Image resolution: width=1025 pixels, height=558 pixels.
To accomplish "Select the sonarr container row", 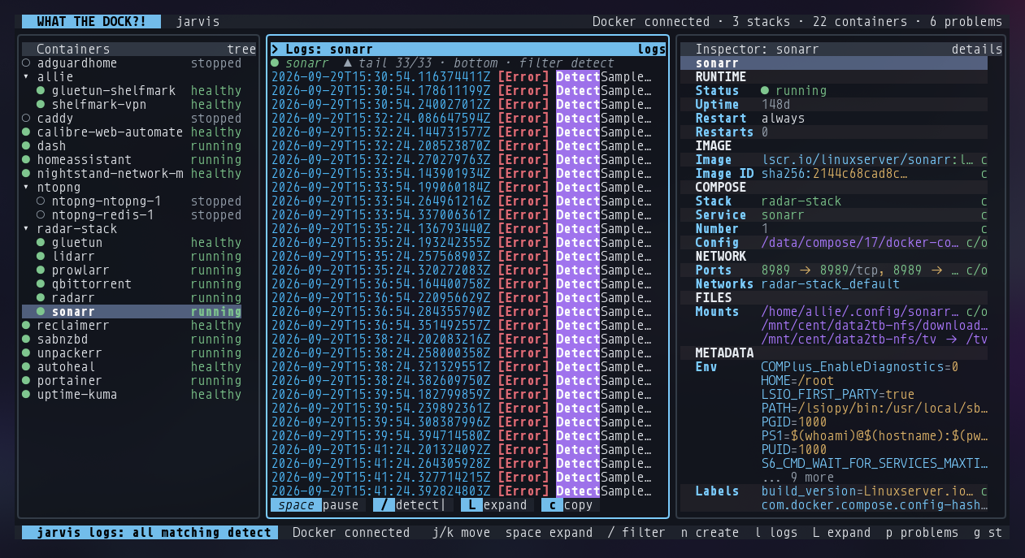I will click(132, 312).
